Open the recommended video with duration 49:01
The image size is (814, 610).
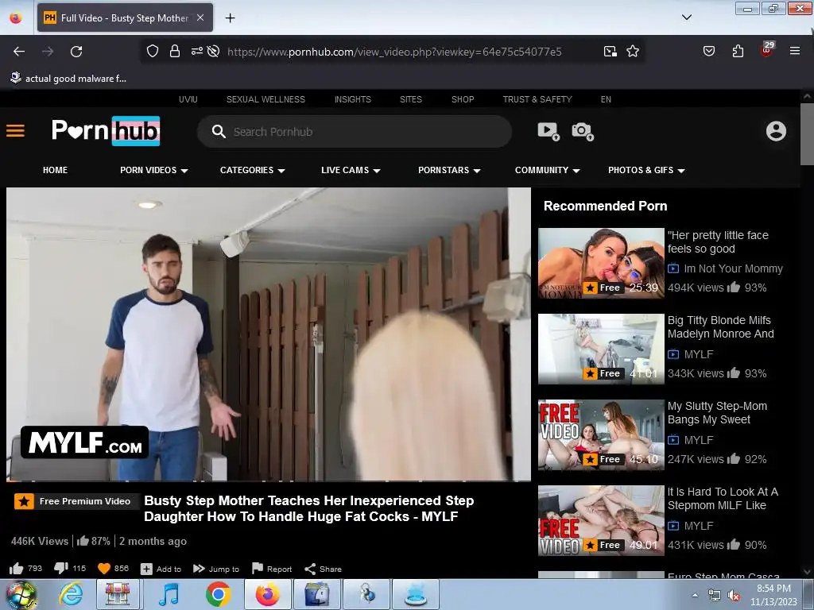point(601,520)
